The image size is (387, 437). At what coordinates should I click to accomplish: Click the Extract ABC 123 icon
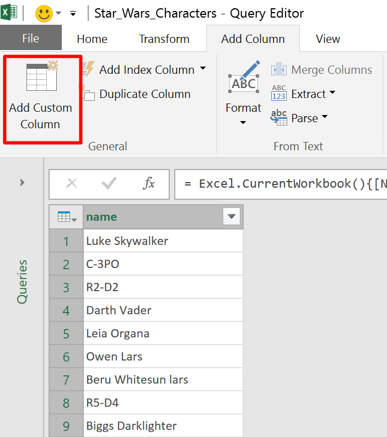(x=278, y=93)
